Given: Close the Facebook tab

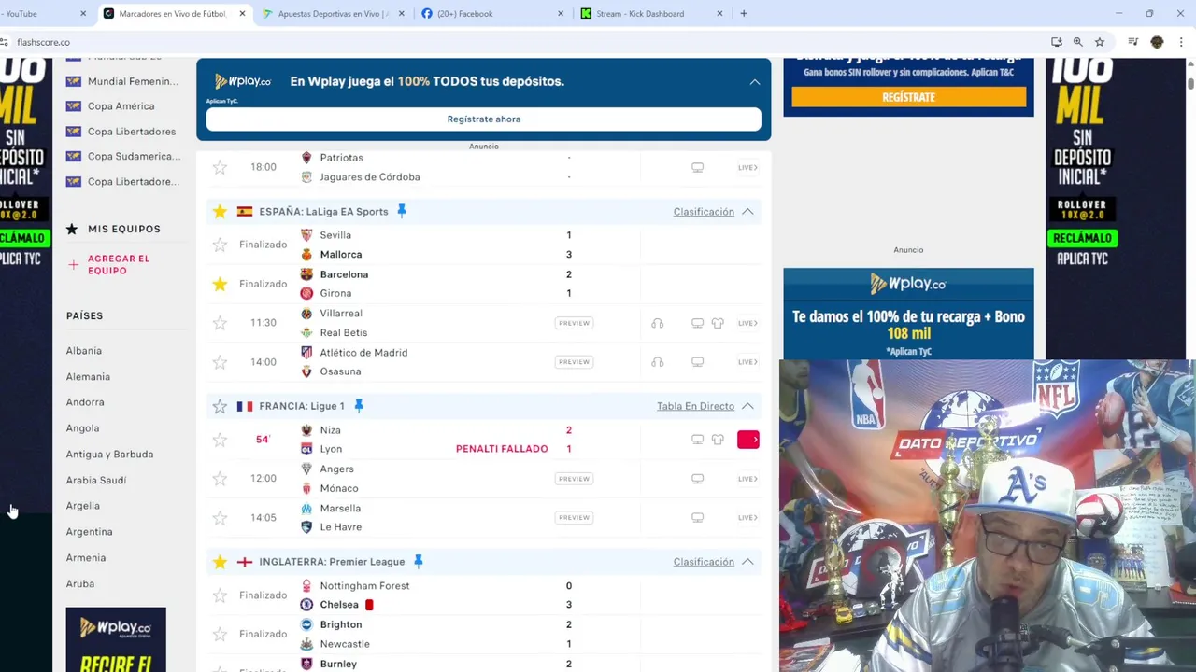Looking at the screenshot, I should 561,14.
